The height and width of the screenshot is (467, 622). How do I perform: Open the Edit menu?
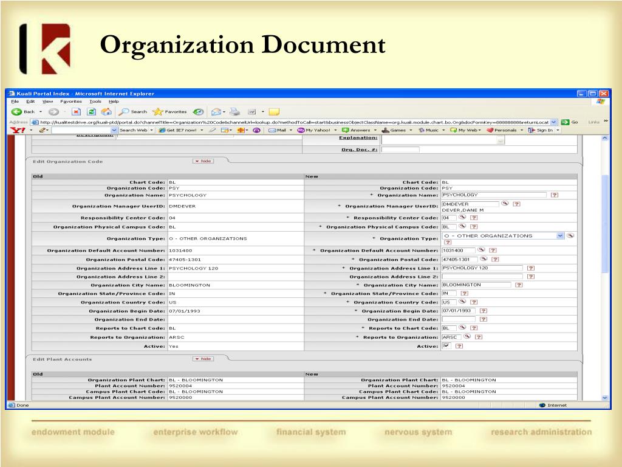(30, 102)
